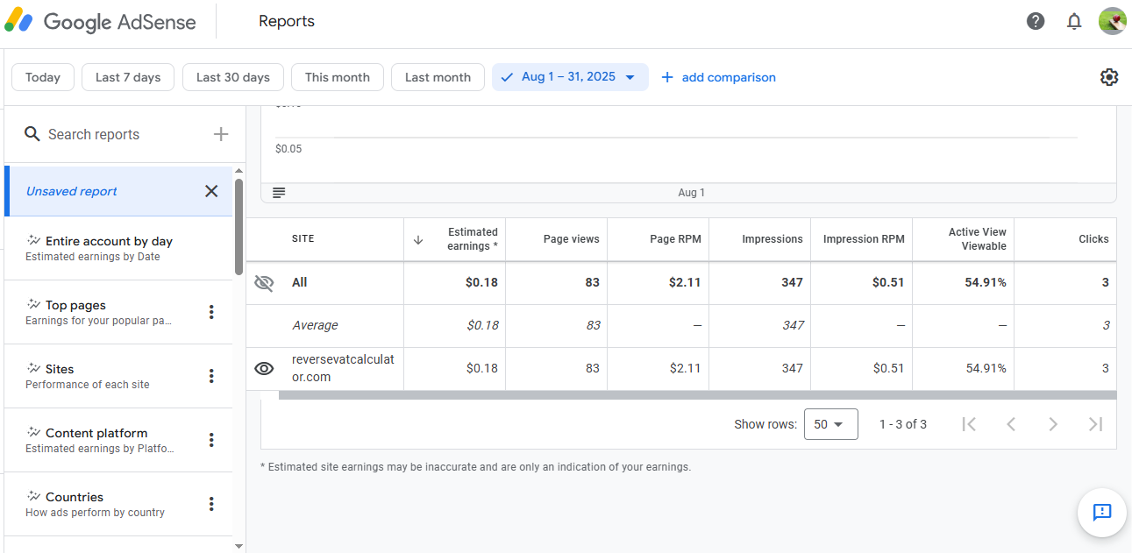Screen dimensions: 1132x553
Task: Open the Show rows dropdown
Action: coord(830,424)
